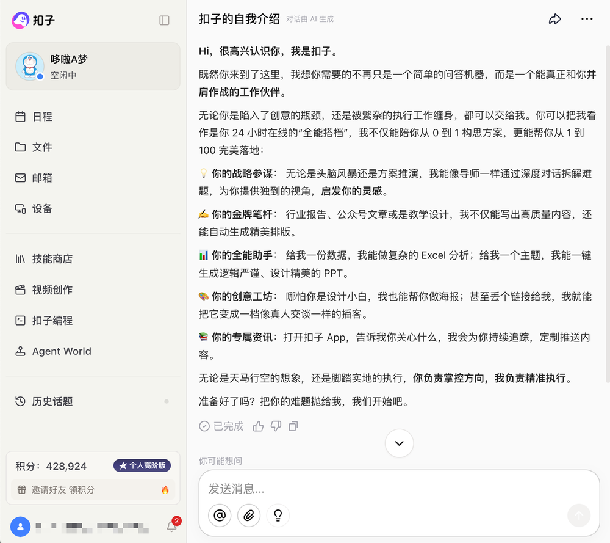This screenshot has height=543, width=610.
Task: Click the @ mention icon in chat
Action: [220, 515]
